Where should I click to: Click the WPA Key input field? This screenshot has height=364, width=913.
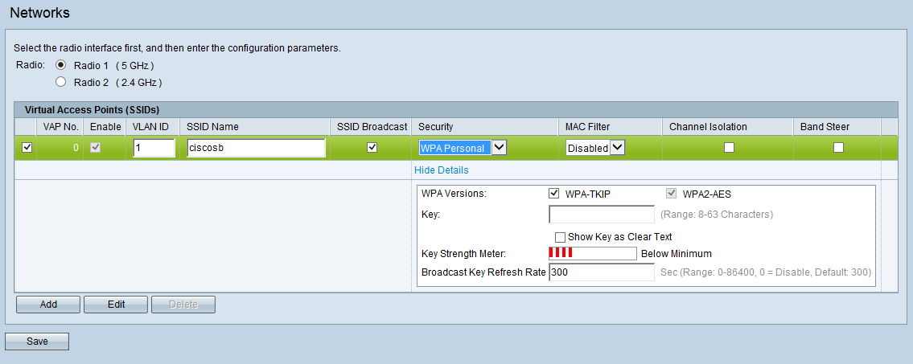(602, 214)
